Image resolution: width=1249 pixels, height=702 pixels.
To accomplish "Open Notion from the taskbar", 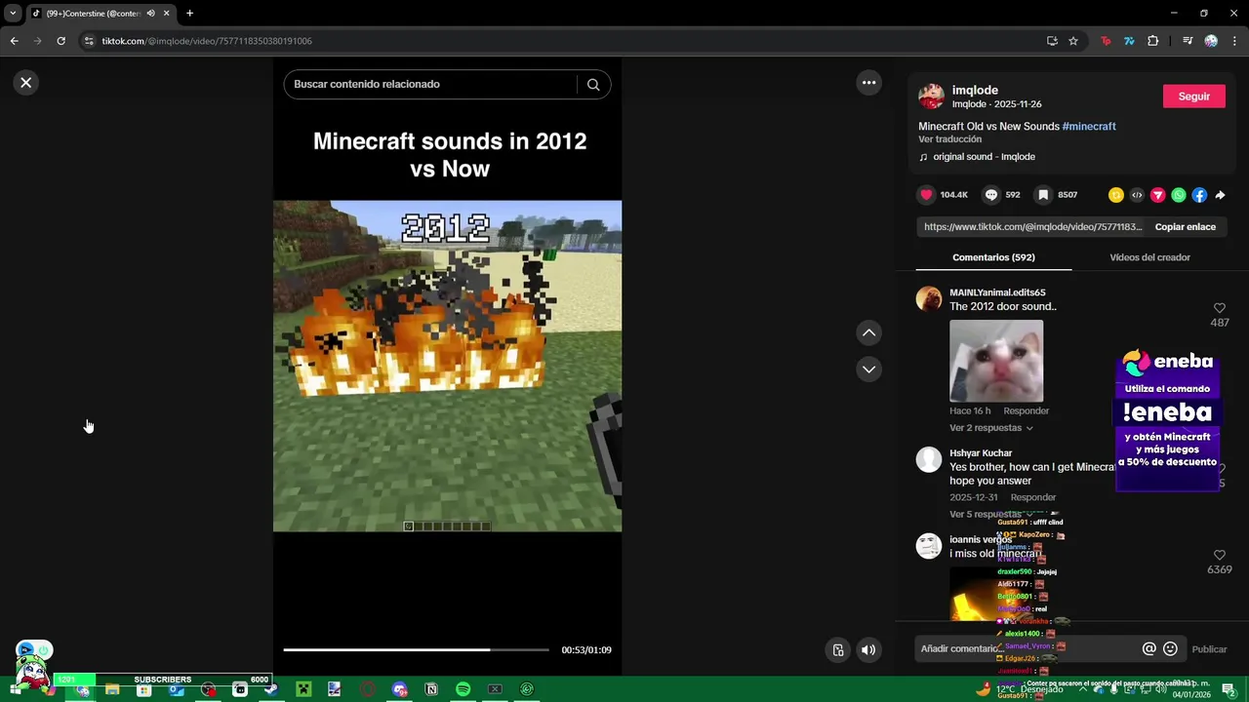I will [431, 689].
